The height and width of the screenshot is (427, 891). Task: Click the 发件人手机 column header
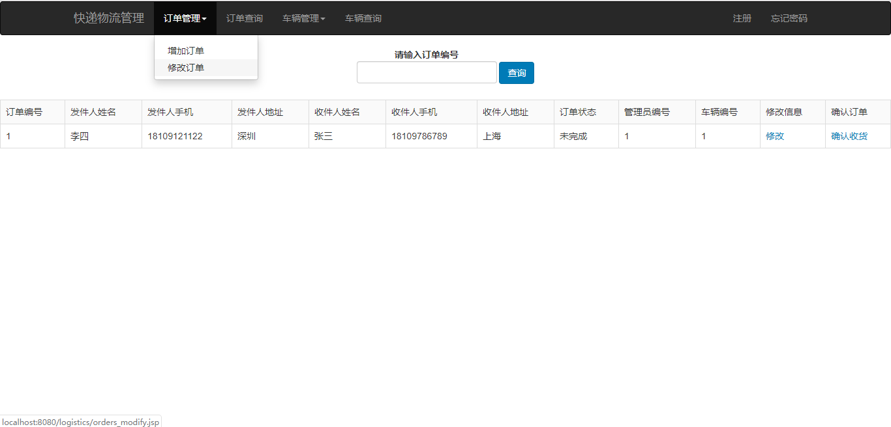[187, 112]
